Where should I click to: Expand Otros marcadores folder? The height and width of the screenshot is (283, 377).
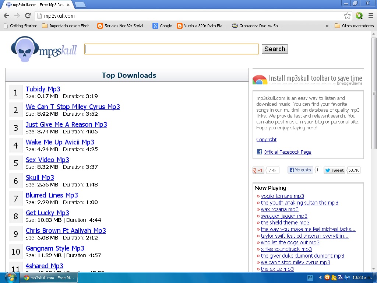[x=354, y=26]
